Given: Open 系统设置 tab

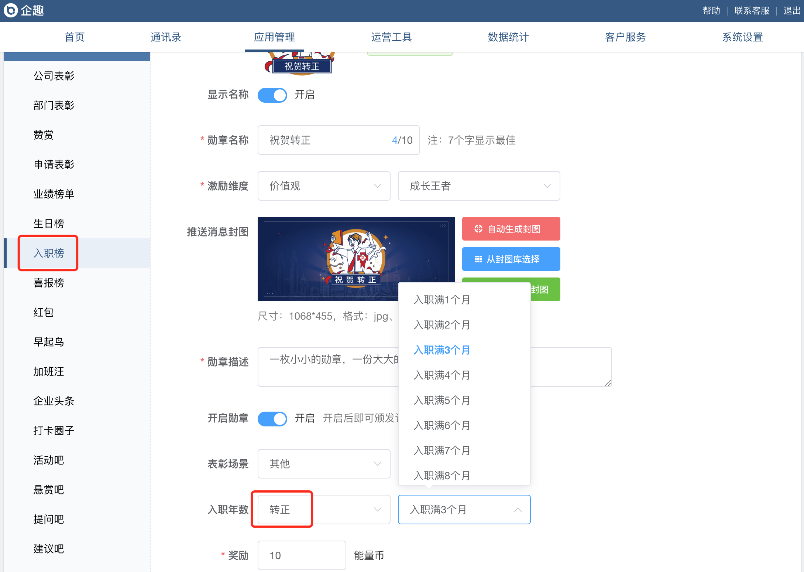Looking at the screenshot, I should [x=742, y=37].
